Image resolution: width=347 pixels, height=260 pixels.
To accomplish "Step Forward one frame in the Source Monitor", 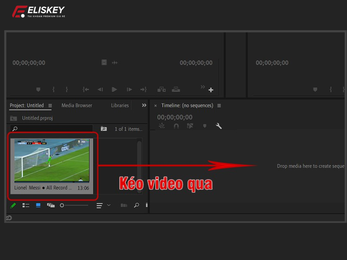I will (129, 89).
